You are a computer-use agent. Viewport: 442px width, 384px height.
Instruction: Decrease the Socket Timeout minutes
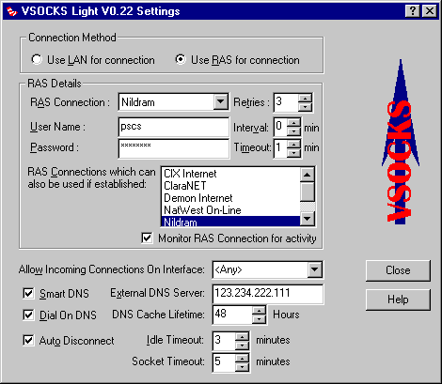coord(242,367)
